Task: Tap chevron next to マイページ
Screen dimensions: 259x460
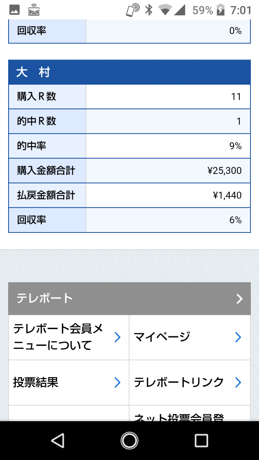Action: coord(238,337)
